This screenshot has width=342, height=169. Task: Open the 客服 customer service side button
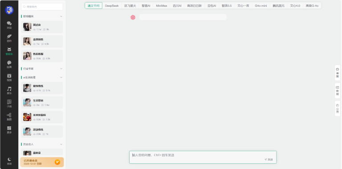tap(338, 73)
